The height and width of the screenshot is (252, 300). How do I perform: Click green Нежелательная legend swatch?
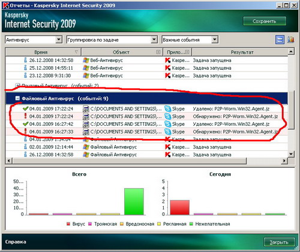(191, 224)
